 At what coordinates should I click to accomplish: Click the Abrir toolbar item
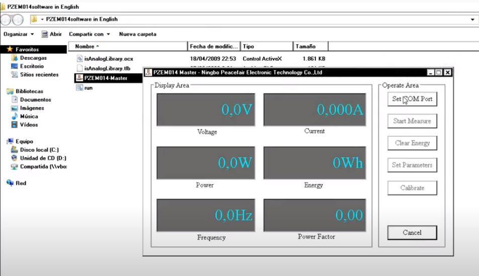coord(52,34)
